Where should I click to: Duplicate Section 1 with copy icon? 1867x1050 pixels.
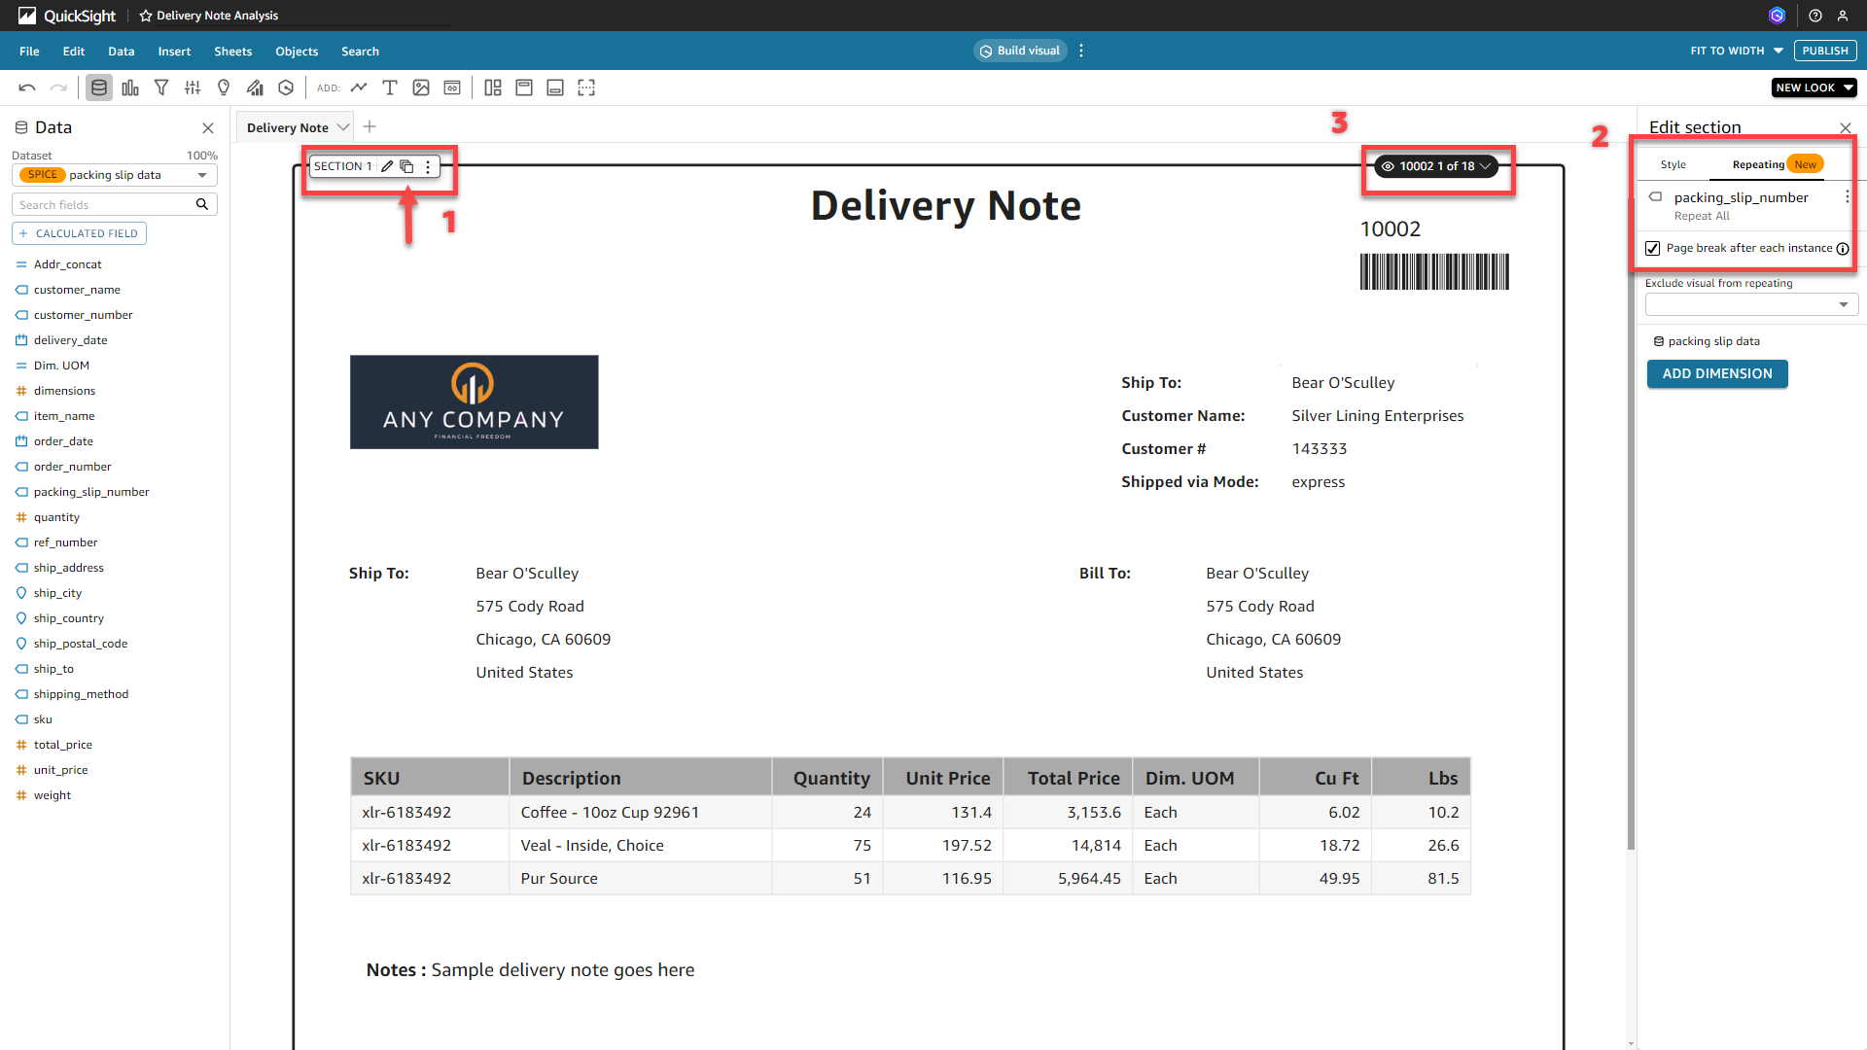tap(406, 166)
